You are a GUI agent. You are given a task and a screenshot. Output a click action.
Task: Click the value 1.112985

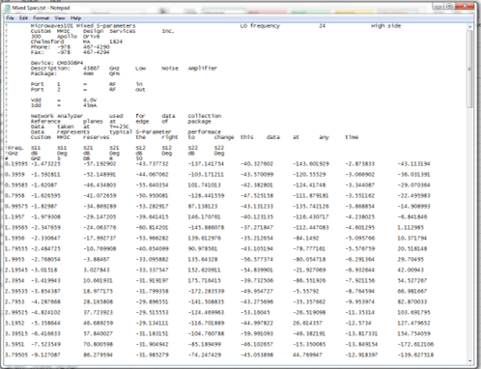[410, 228]
